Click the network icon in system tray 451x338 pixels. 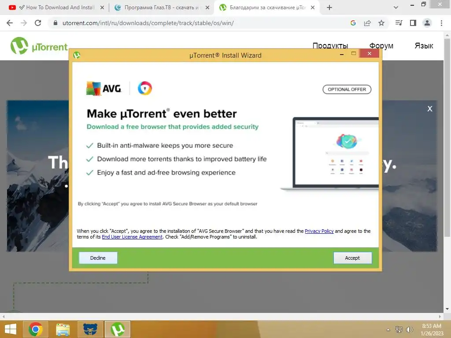click(399, 329)
